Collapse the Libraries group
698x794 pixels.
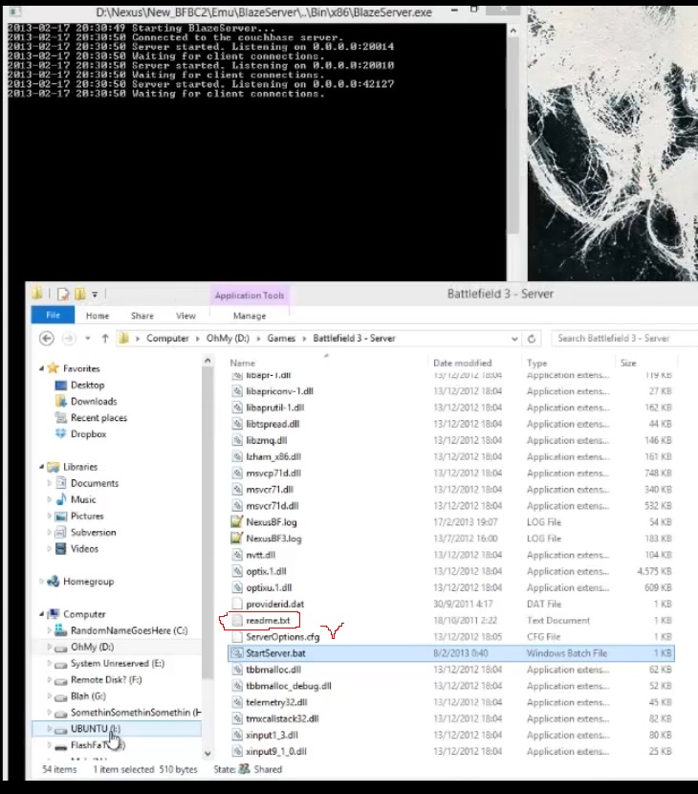point(41,467)
